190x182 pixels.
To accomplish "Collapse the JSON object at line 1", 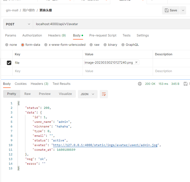I will click(x=19, y=103).
